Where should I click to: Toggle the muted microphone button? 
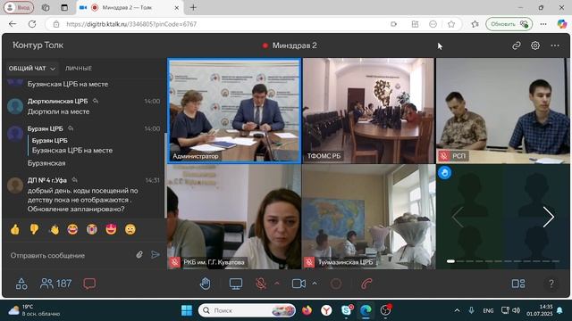pos(261,284)
